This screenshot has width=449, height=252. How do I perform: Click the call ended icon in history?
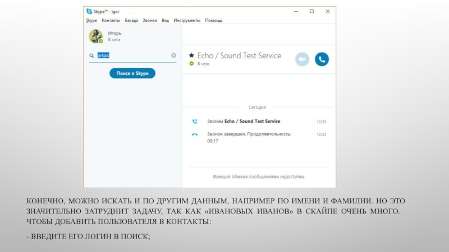[x=195, y=134]
